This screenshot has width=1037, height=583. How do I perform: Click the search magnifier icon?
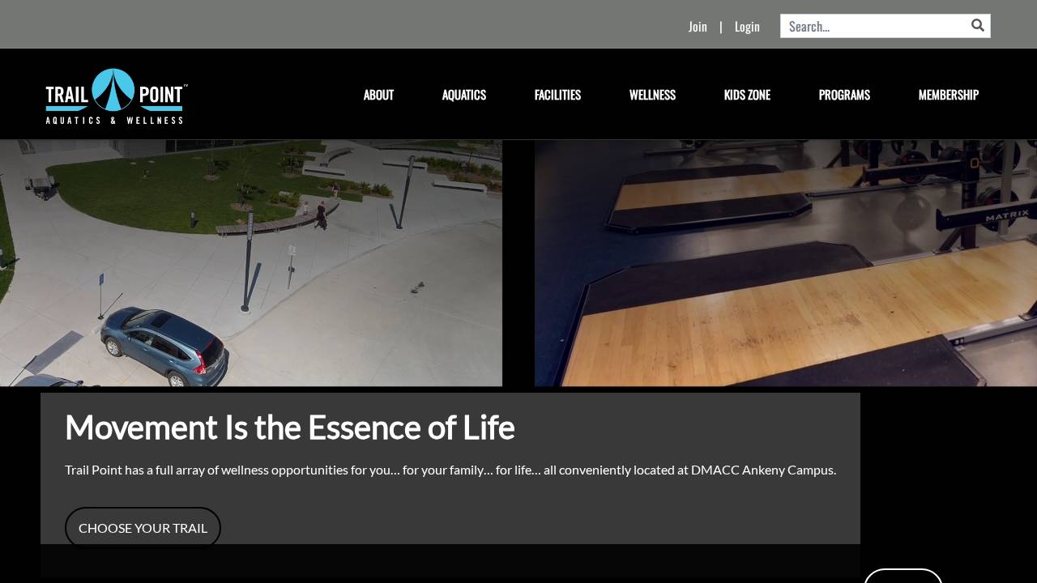tap(977, 25)
